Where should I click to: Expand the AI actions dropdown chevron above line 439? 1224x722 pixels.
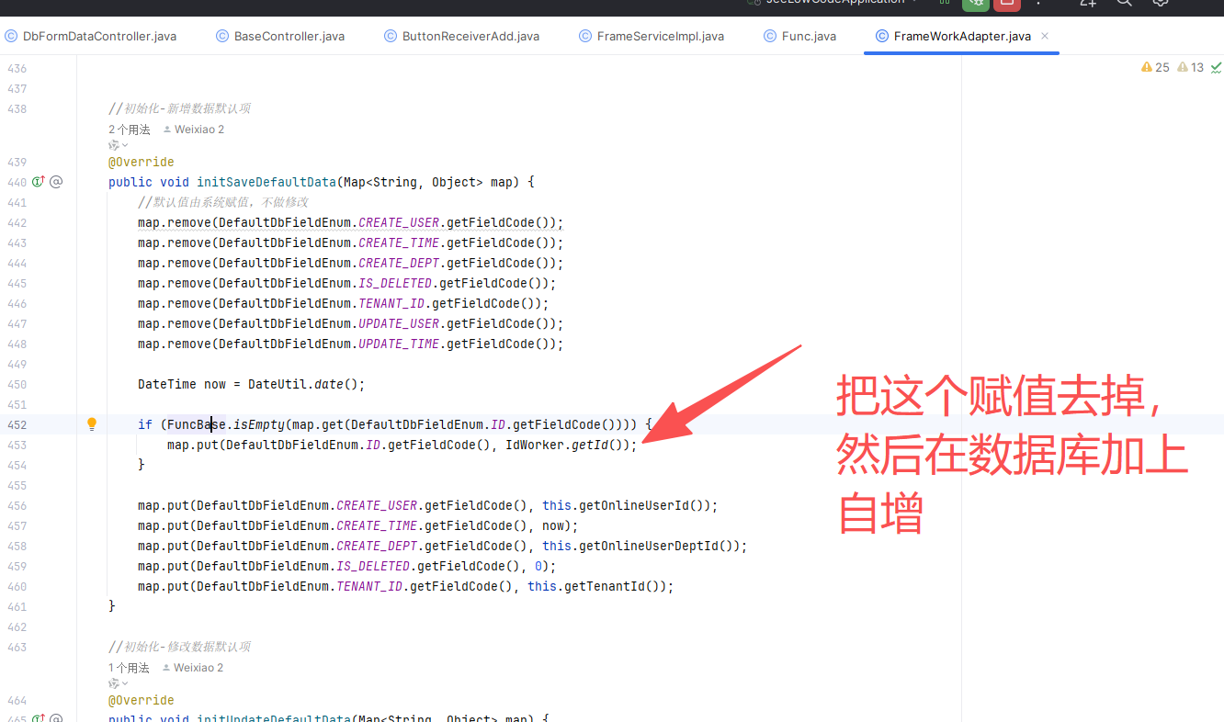tap(125, 145)
